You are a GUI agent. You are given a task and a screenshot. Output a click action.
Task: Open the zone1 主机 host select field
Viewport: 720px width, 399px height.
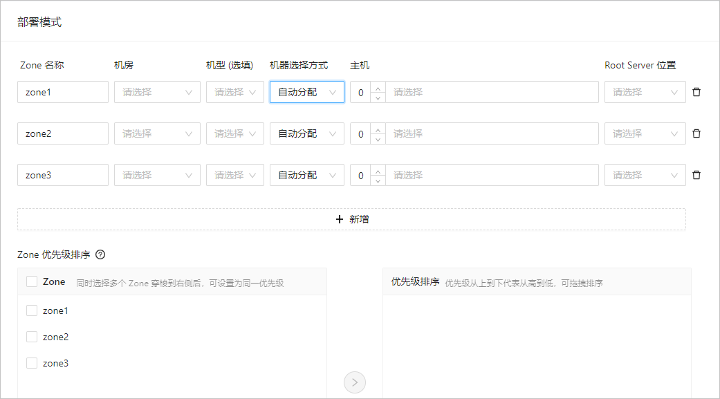[x=492, y=92]
